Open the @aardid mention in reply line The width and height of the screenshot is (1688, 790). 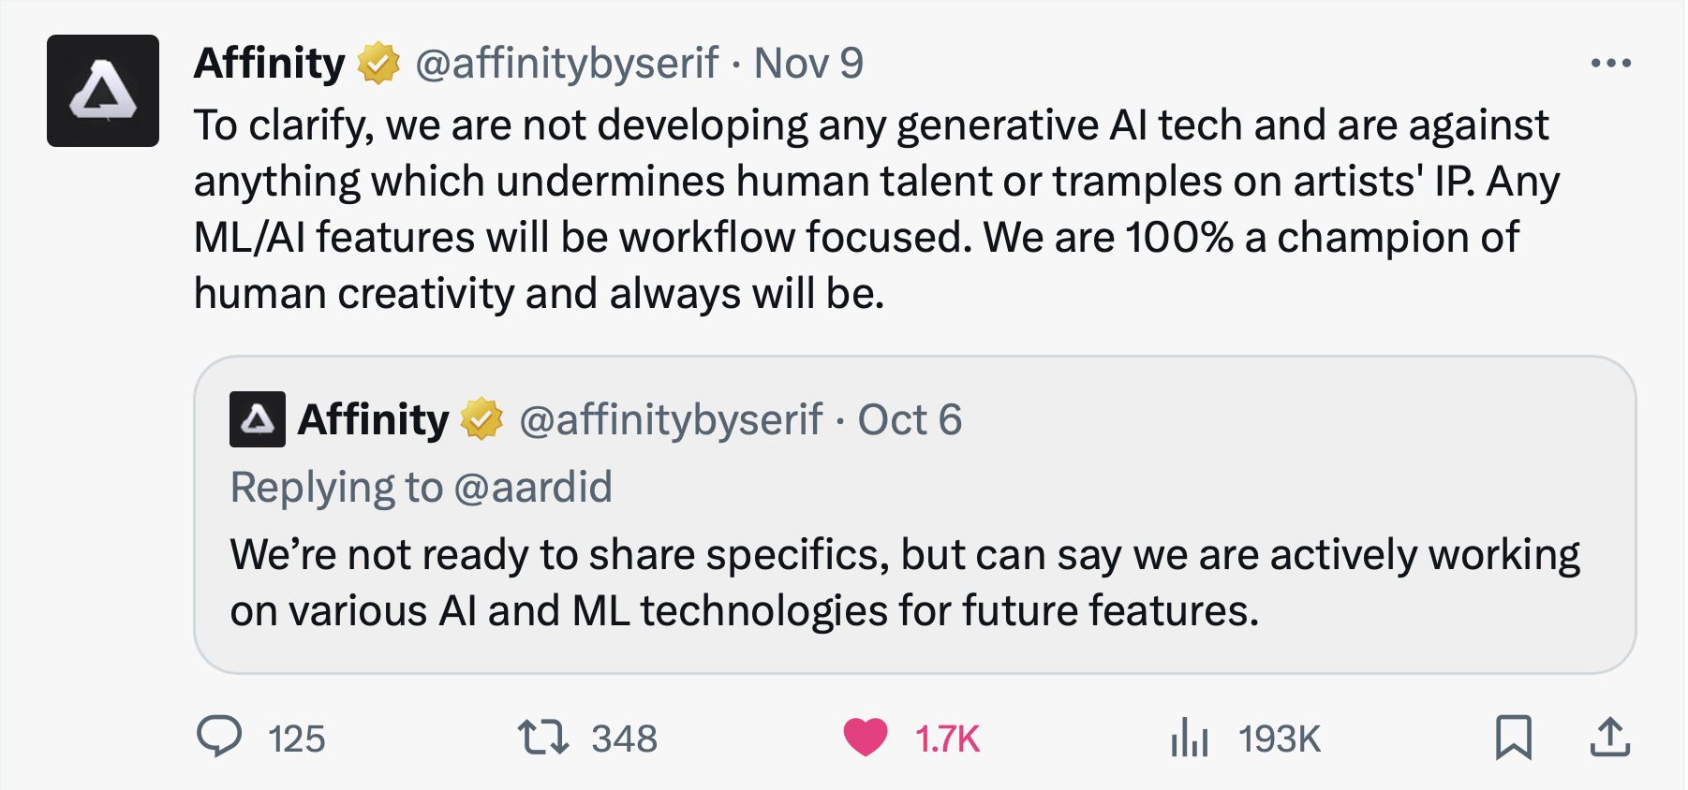pyautogui.click(x=532, y=488)
